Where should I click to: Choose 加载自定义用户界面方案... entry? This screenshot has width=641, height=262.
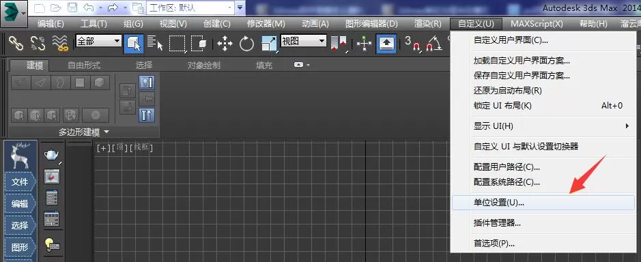543,61
